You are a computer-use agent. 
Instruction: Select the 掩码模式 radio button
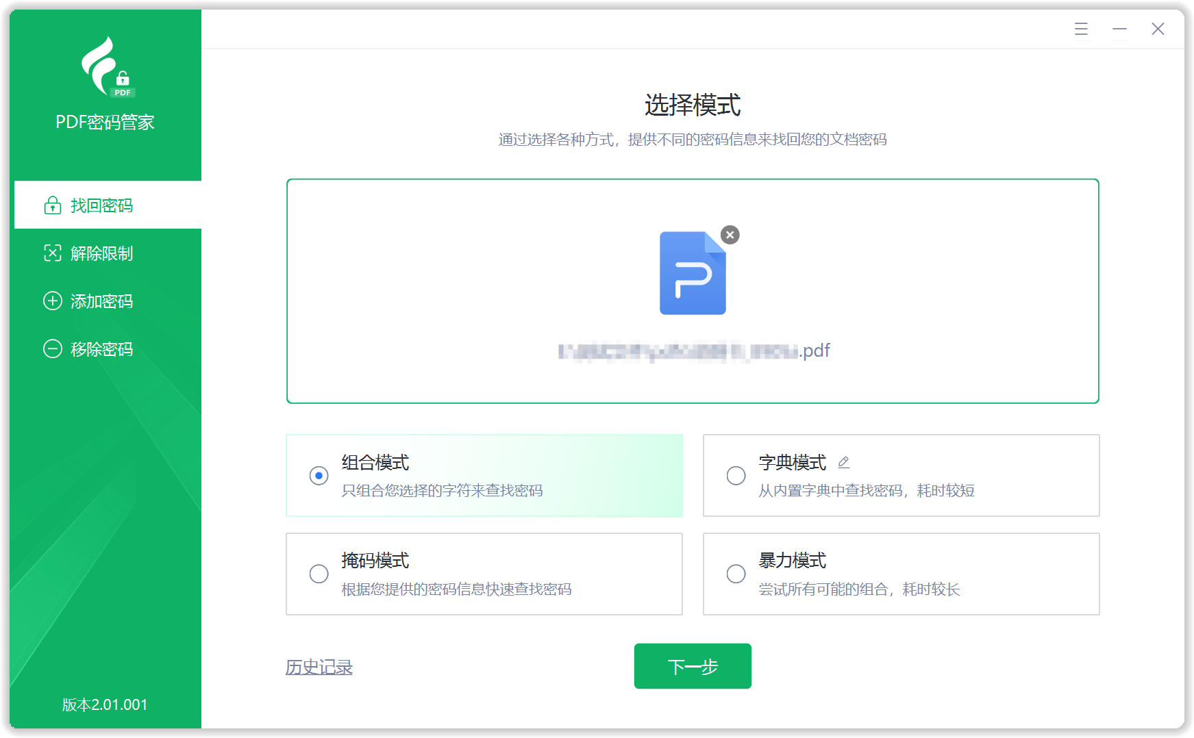(x=319, y=574)
